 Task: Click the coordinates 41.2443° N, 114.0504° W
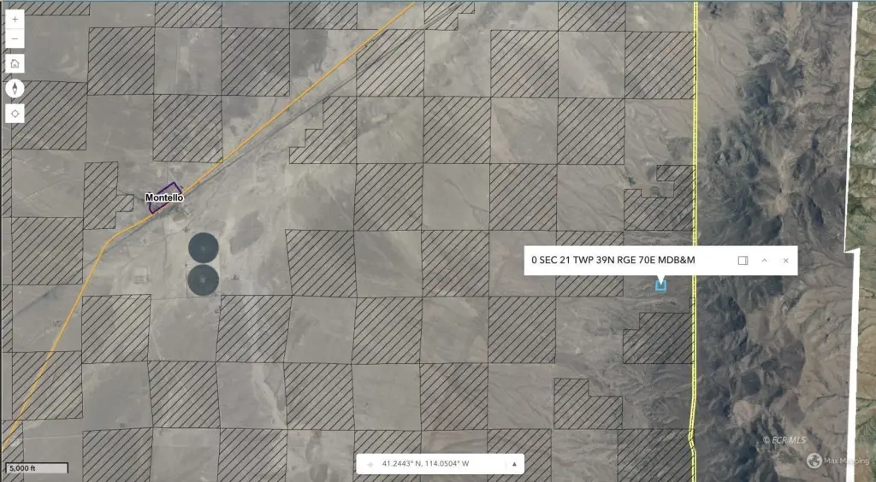pos(426,463)
